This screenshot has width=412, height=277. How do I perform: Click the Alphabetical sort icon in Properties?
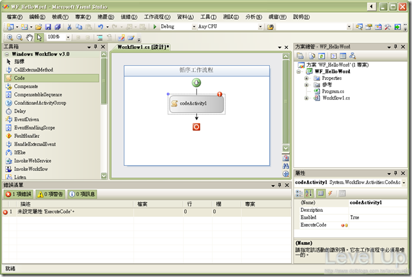click(308, 193)
